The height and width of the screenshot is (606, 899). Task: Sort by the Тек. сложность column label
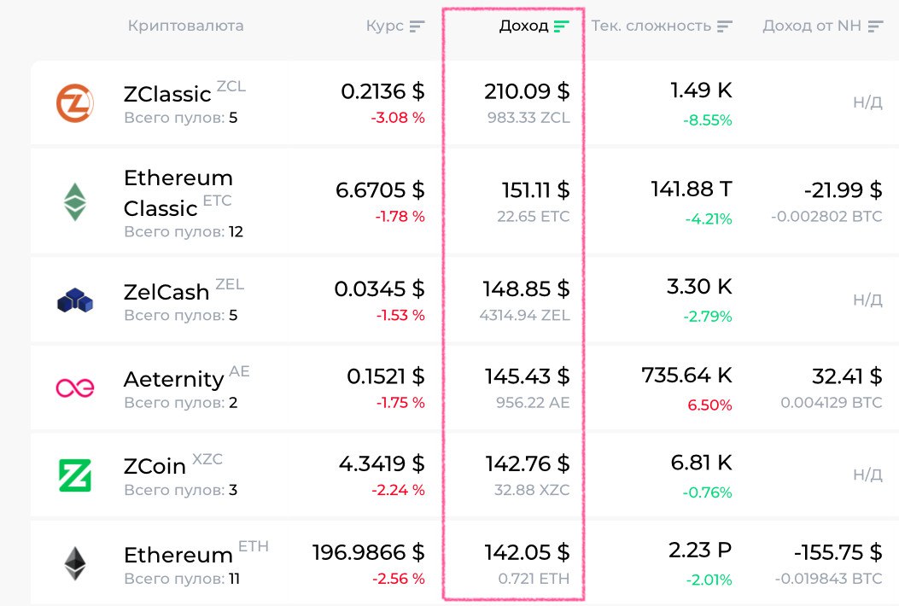(x=651, y=26)
